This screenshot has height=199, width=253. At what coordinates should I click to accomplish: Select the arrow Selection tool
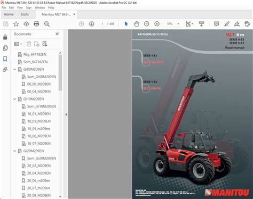click(126, 24)
